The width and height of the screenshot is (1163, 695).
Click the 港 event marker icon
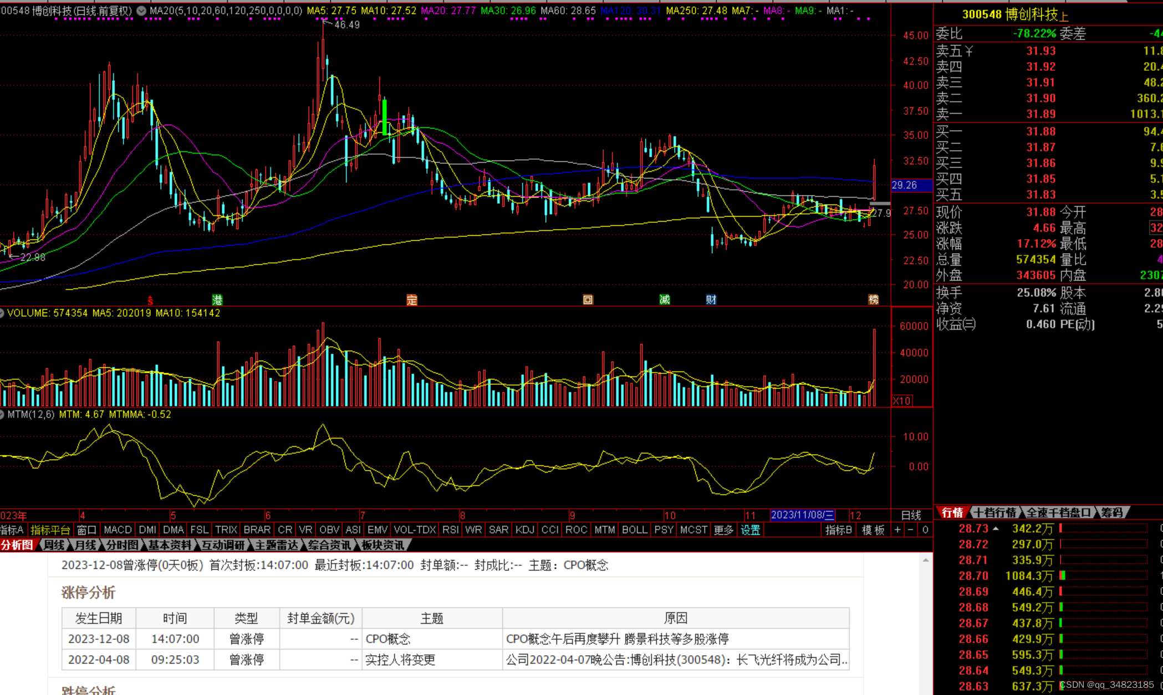(x=217, y=300)
